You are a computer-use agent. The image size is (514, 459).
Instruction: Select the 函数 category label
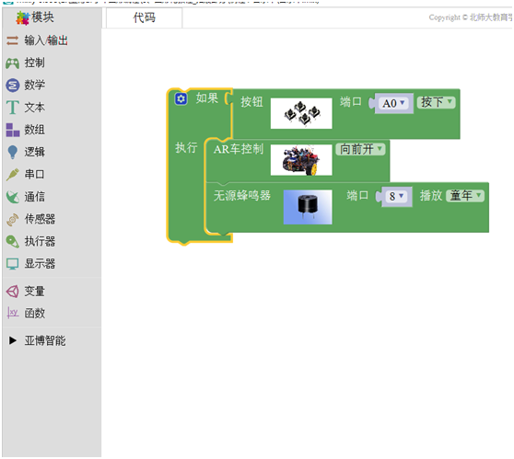point(35,314)
